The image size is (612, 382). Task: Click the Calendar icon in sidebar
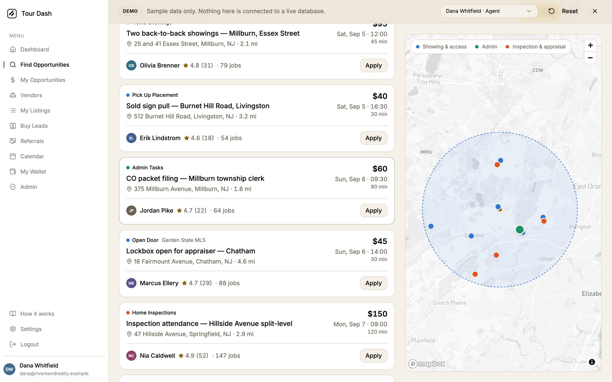tap(13, 156)
